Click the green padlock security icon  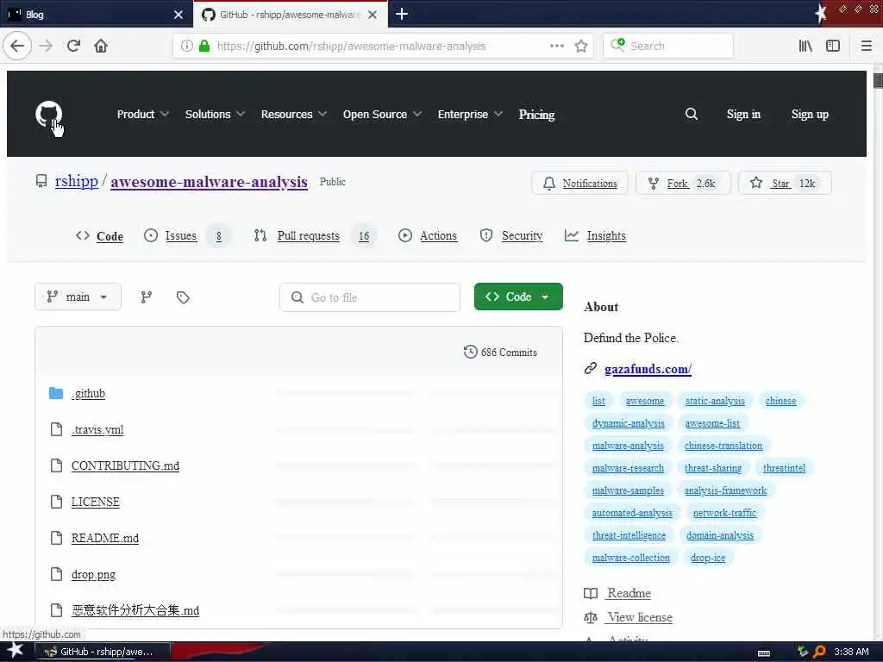[x=204, y=46]
